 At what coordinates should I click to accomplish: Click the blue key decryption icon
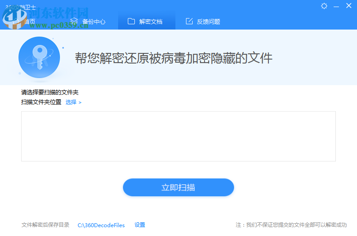point(39,57)
